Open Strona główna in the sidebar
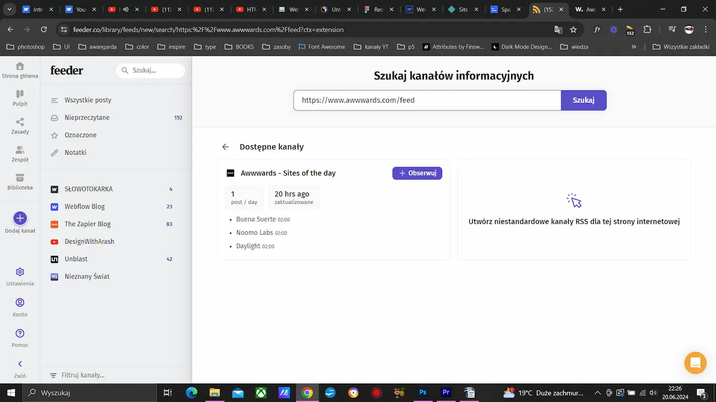The height and width of the screenshot is (402, 716). point(20,70)
